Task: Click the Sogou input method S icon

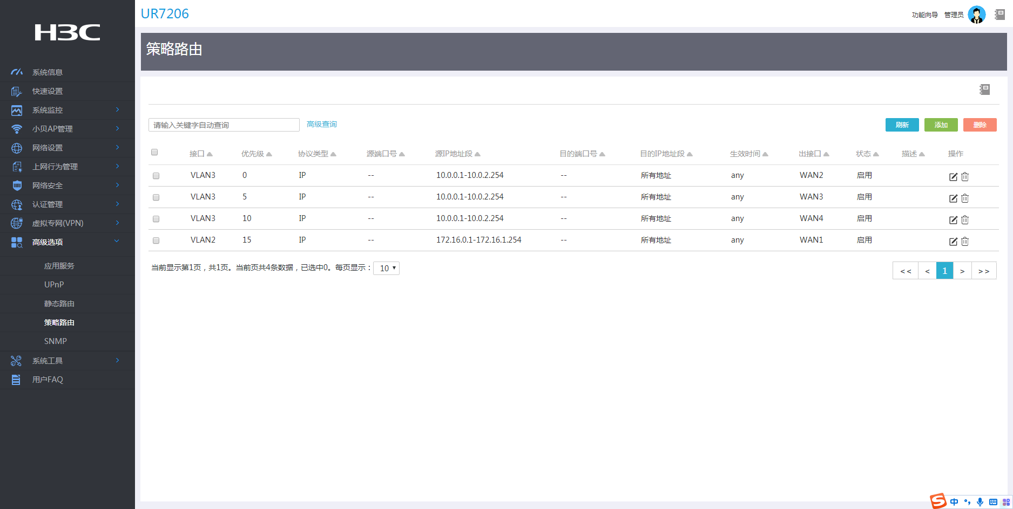Action: [x=938, y=501]
